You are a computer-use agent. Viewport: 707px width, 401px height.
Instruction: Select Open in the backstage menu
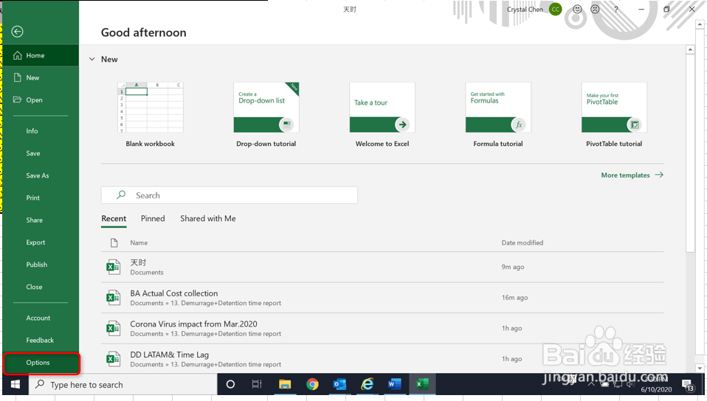coord(41,100)
